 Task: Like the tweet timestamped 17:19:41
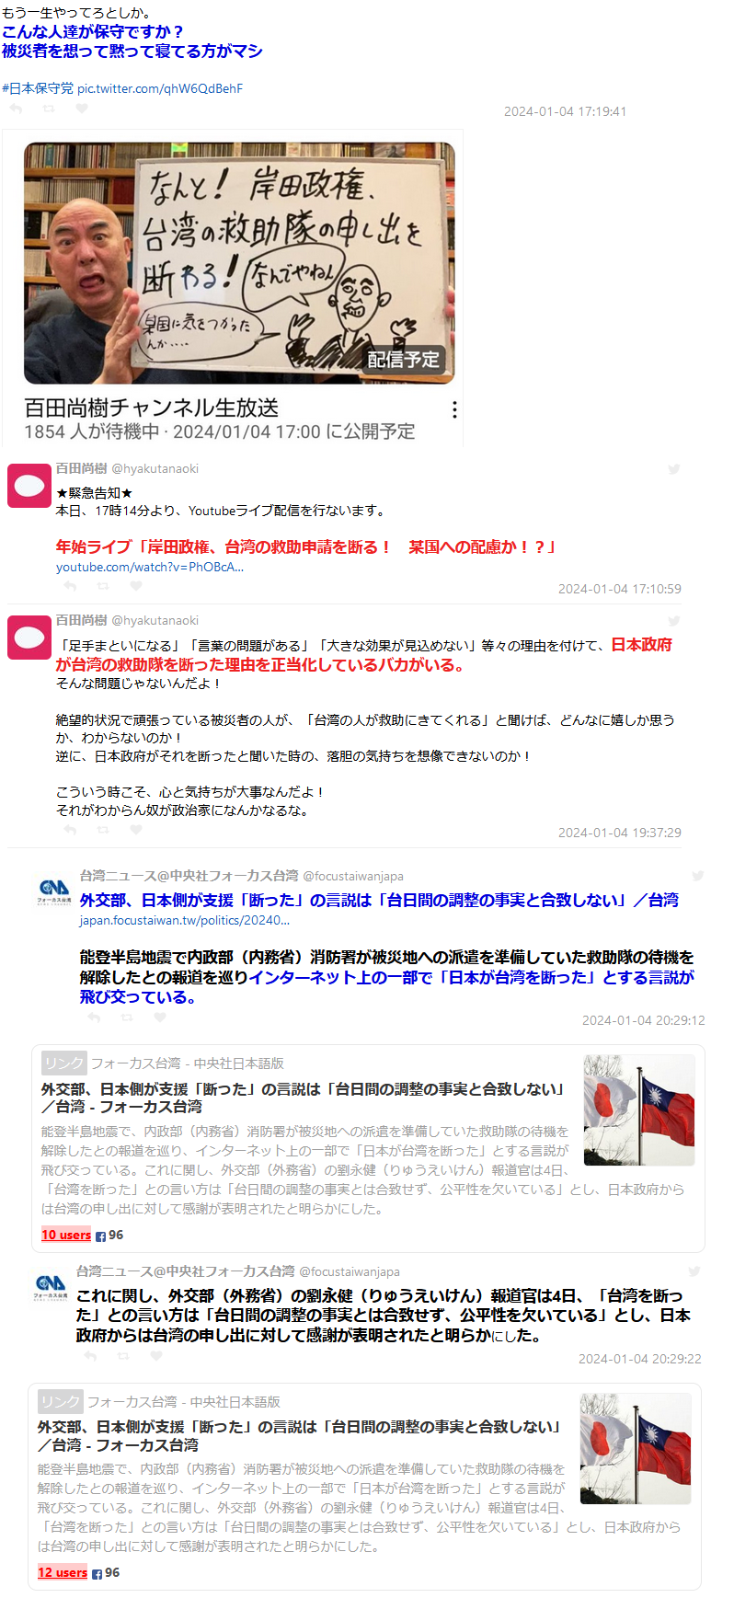pyautogui.click(x=82, y=109)
